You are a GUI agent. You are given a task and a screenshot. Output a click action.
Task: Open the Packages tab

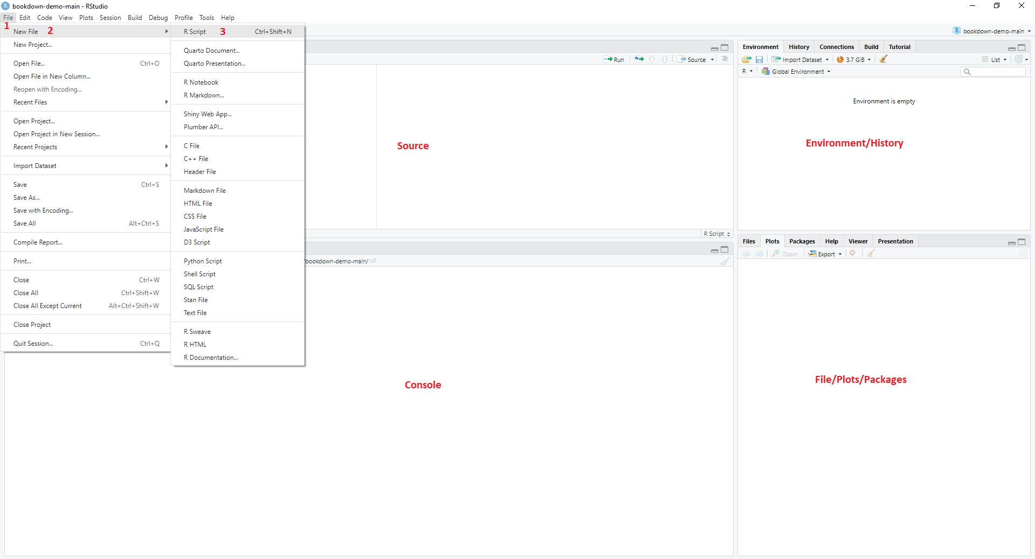click(x=802, y=241)
